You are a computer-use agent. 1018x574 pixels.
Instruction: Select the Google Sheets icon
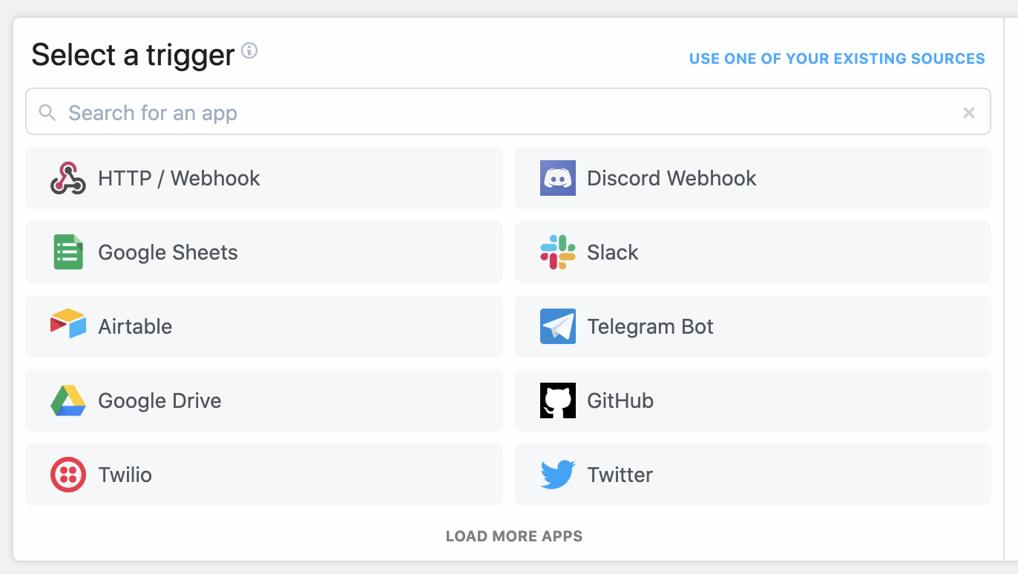(x=68, y=252)
